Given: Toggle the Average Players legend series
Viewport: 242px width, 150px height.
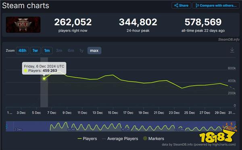Looking at the screenshot, I should pos(120,139).
